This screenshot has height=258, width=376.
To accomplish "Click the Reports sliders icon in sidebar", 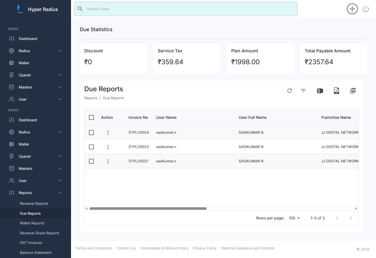I will [x=12, y=193].
